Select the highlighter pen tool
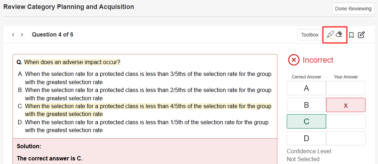 pos(330,35)
